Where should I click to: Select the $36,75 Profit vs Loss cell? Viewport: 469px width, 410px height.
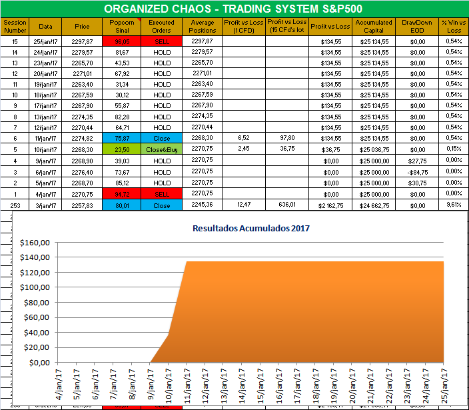[x=330, y=149]
